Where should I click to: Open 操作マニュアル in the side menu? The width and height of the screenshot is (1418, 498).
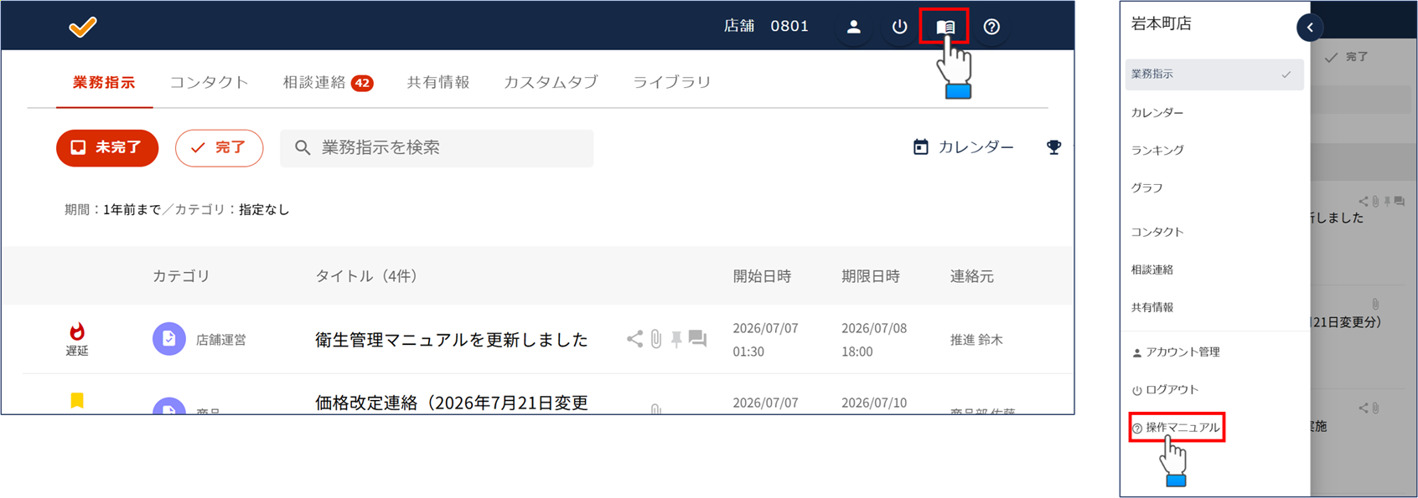tap(1176, 428)
